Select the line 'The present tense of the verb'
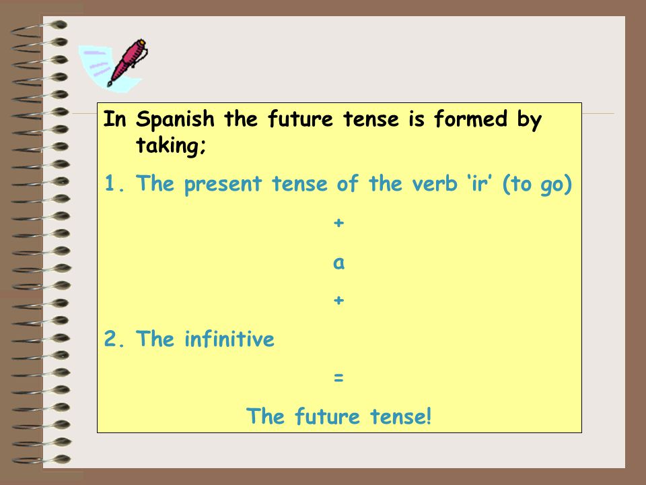646x485 pixels. 297,183
